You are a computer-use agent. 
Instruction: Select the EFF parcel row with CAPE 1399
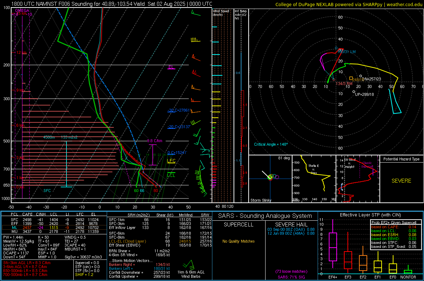tap(54, 224)
